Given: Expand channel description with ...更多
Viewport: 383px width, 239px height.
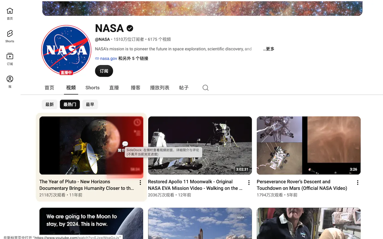Looking at the screenshot, I should pyautogui.click(x=269, y=49).
